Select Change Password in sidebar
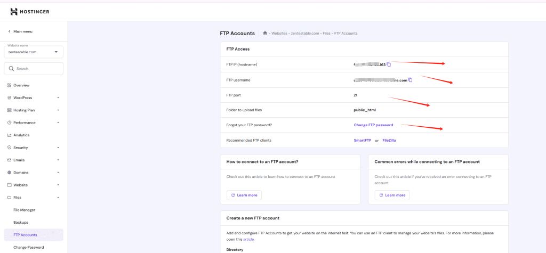The image size is (546, 253). point(28,247)
